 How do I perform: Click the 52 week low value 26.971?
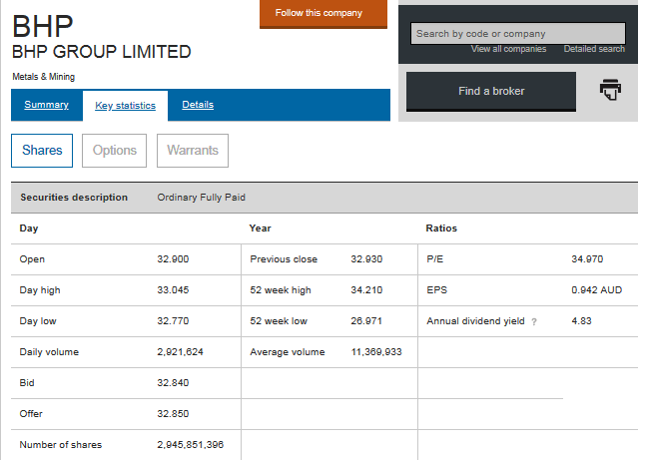coord(366,321)
